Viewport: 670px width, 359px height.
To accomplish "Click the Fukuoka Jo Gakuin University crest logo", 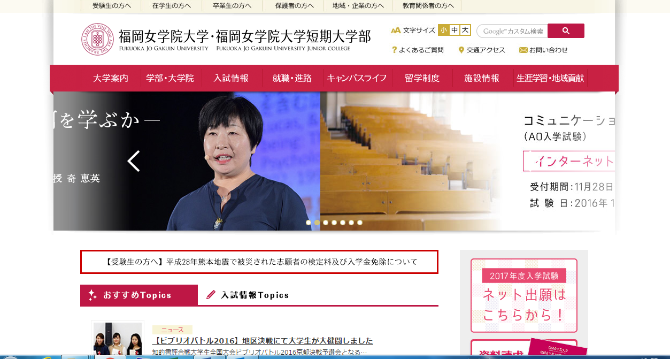I will click(x=97, y=39).
